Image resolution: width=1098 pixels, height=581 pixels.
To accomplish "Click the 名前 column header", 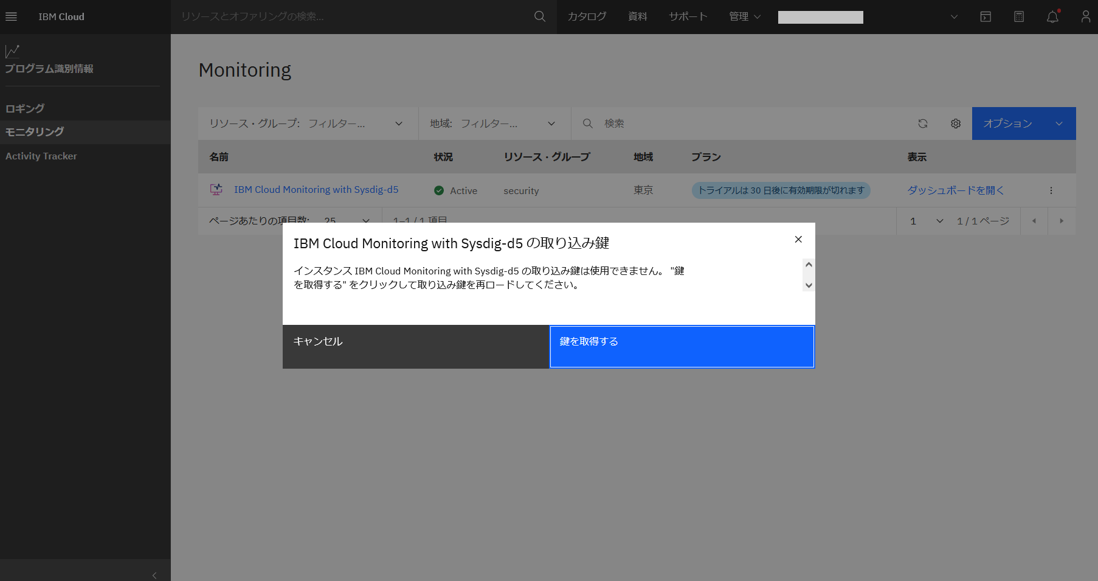I will pos(219,157).
